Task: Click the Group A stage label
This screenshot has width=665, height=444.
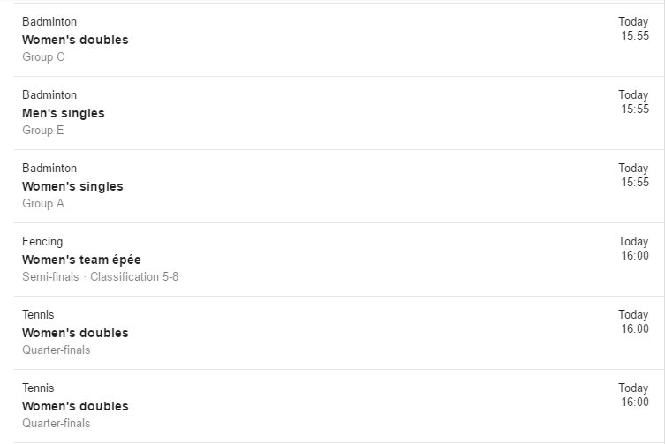Action: coord(43,204)
